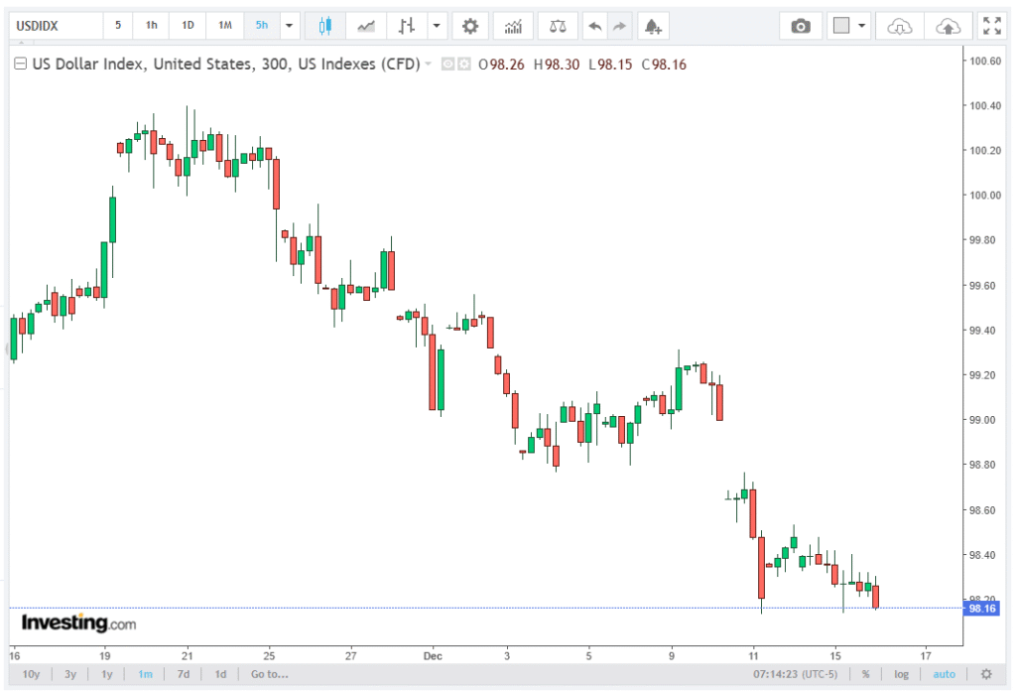This screenshot has height=694, width=1016.
Task: Select the candlestick chart style
Action: [323, 26]
